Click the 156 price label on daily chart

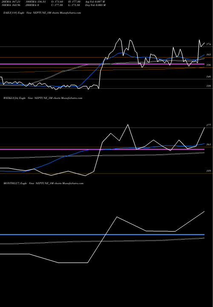(x=209, y=65)
